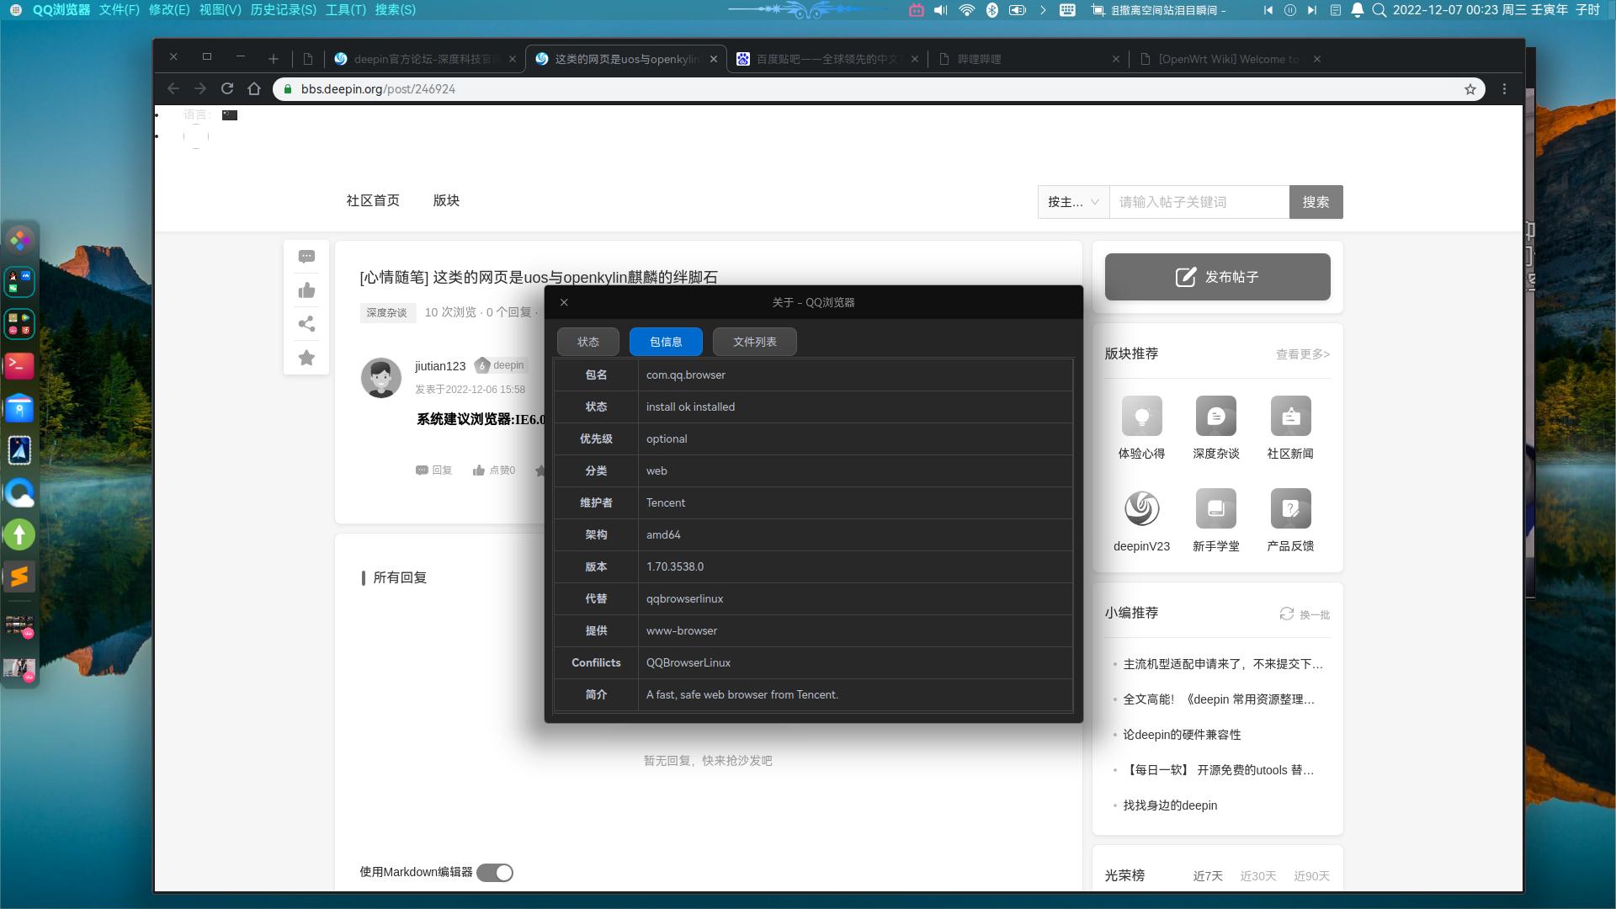Viewport: 1616px width, 909px height.
Task: Open QQ Browser from the dock
Action: coord(19,492)
